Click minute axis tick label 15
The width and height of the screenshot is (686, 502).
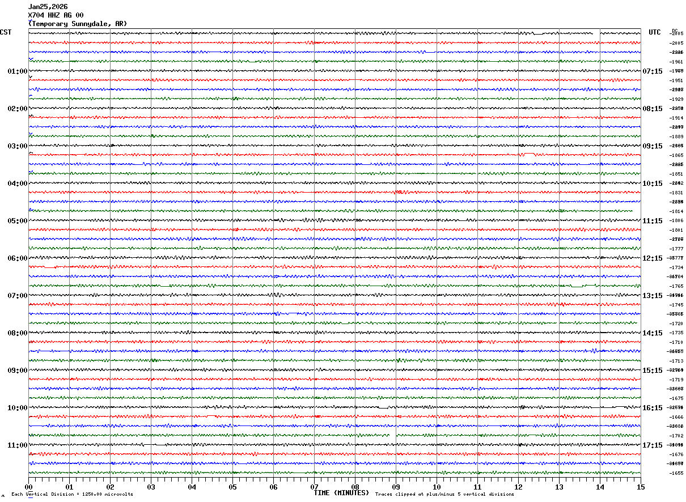point(640,487)
